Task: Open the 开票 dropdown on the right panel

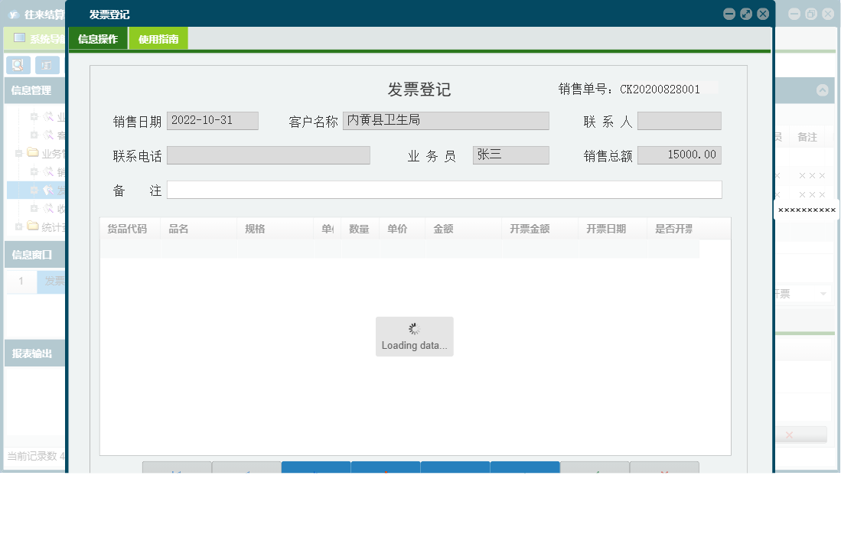Action: tap(823, 292)
